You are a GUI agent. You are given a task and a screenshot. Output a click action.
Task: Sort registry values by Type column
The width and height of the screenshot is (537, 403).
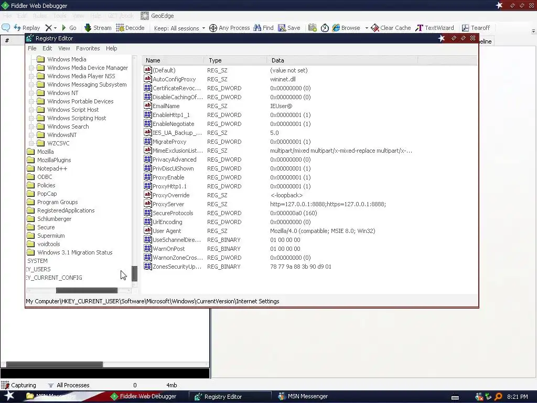coord(235,60)
